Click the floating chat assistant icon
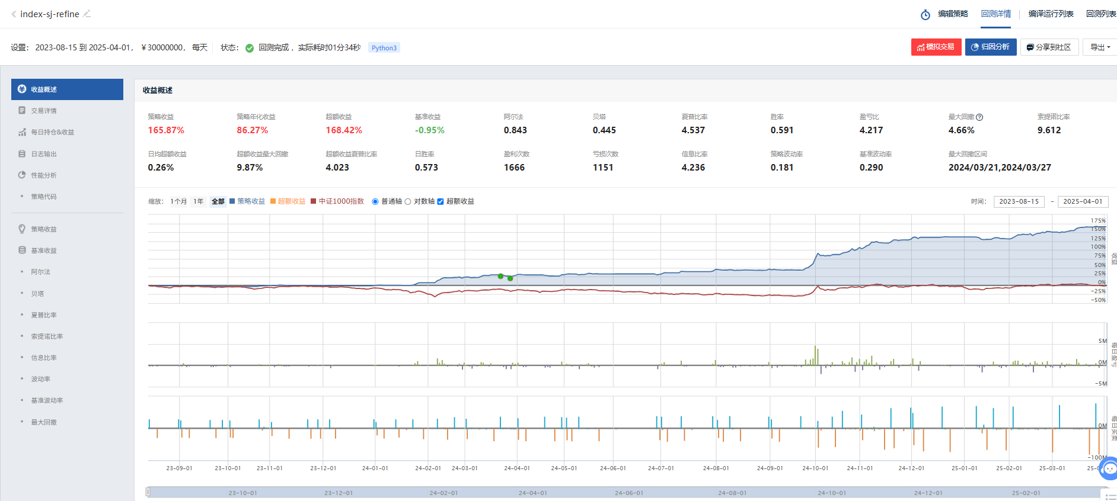 click(1109, 469)
